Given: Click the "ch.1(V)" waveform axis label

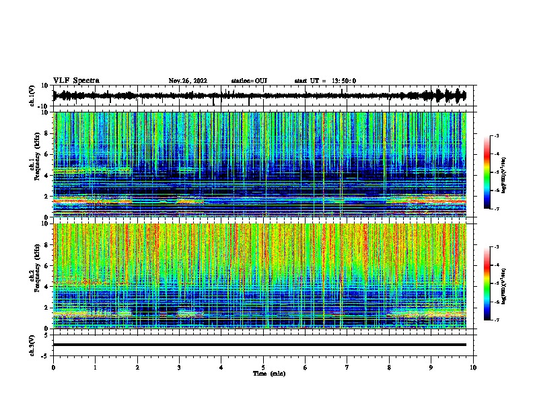Looking at the screenshot, I should tap(32, 96).
